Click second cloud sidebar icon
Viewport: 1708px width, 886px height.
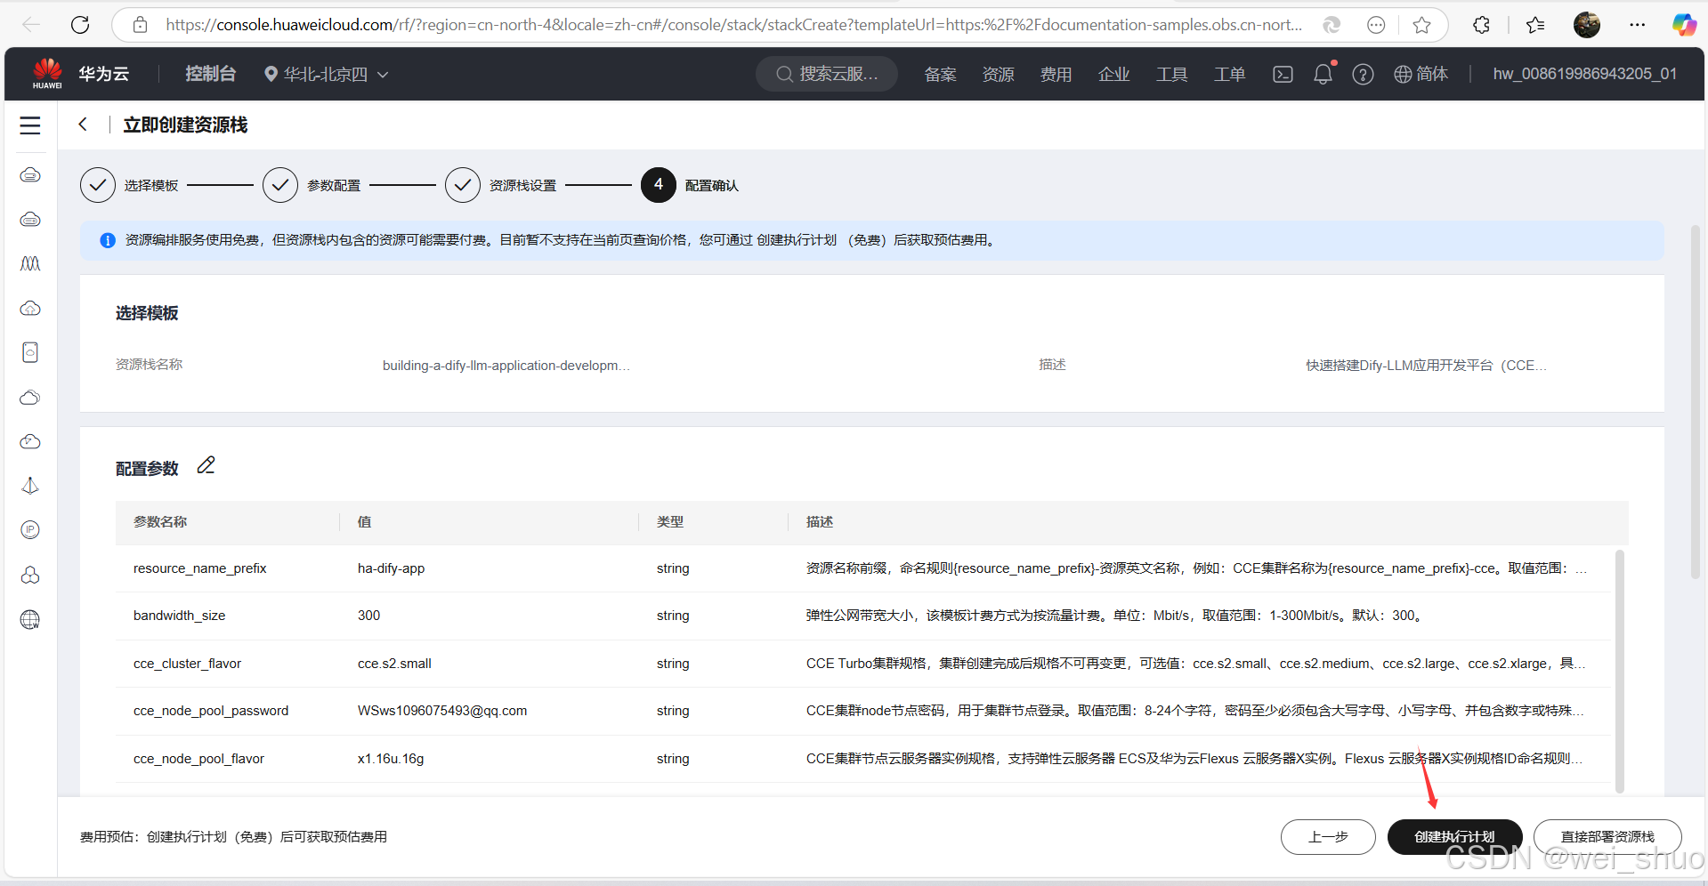[30, 219]
